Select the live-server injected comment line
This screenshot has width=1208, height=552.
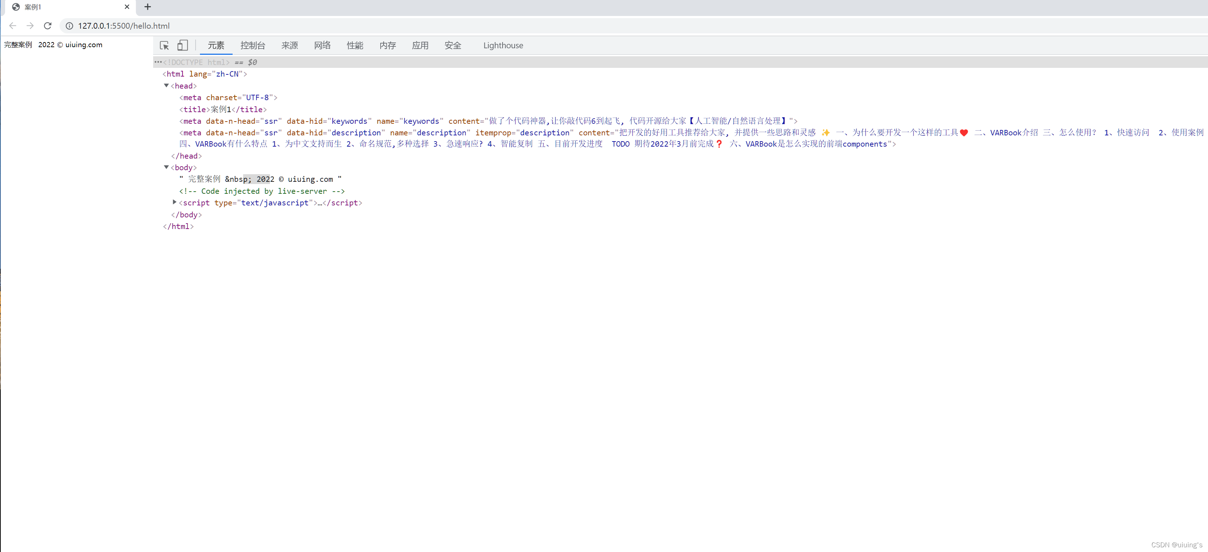(262, 191)
